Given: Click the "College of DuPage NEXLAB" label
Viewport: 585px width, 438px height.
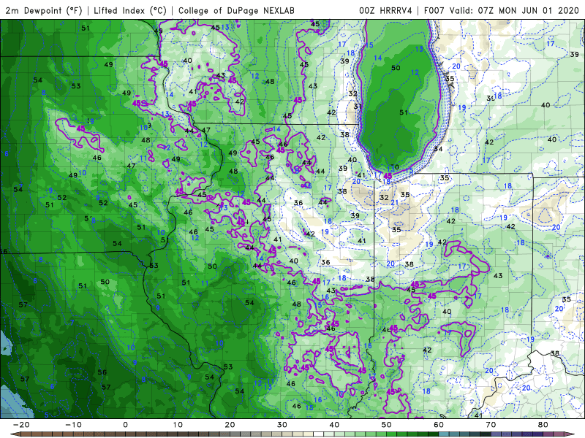Looking at the screenshot, I should coord(236,10).
